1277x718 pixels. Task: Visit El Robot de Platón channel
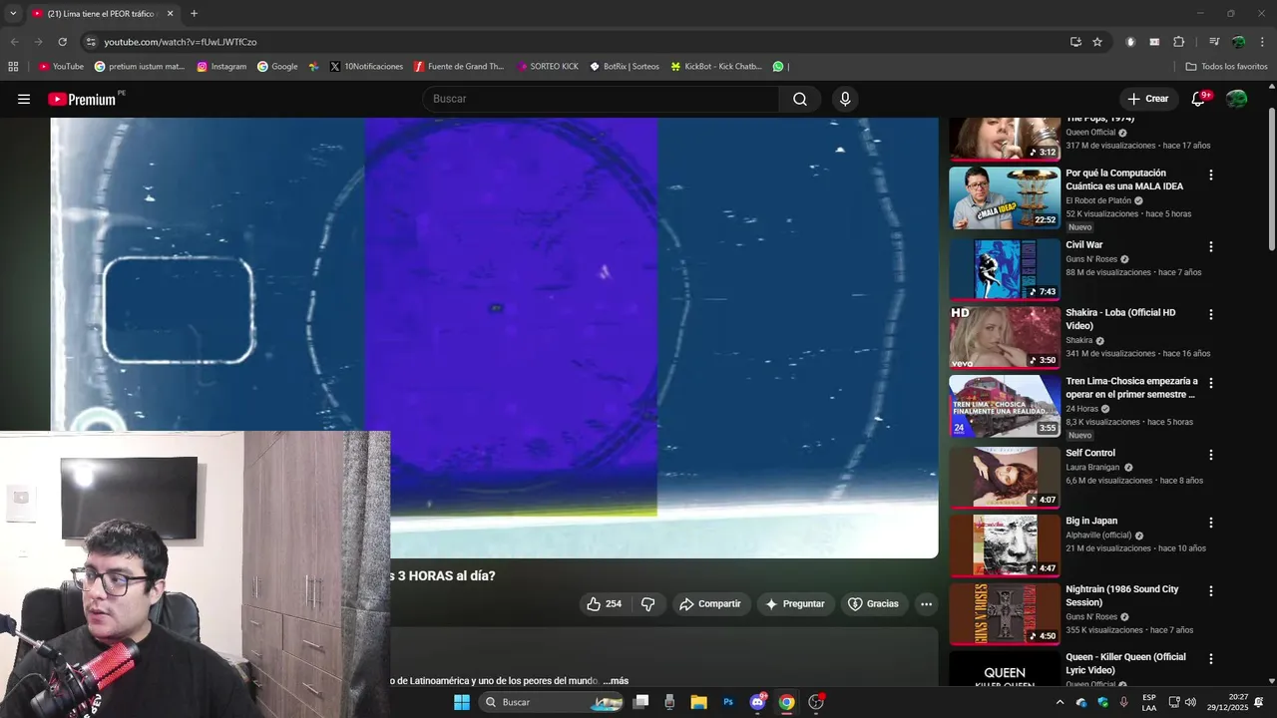tap(1098, 200)
